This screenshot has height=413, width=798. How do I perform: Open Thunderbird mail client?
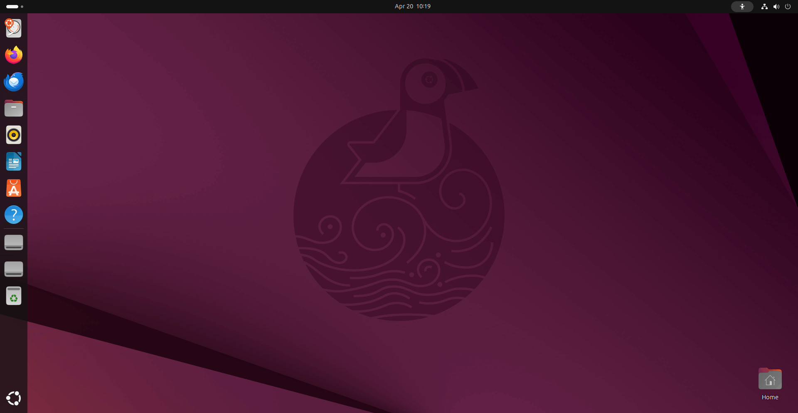pos(14,82)
